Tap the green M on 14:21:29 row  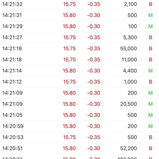(x=151, y=26)
